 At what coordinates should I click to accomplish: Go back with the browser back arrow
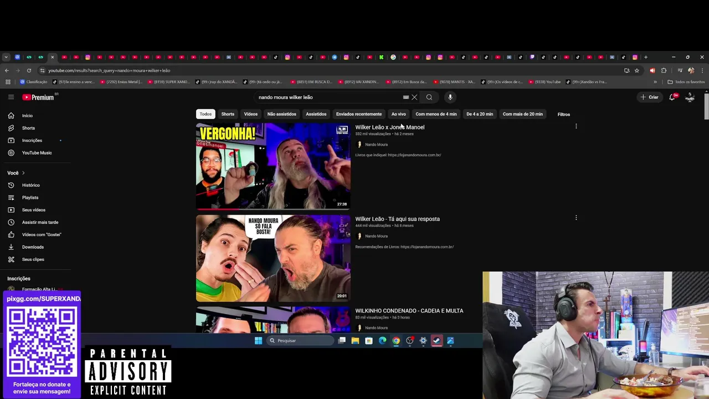coord(7,70)
